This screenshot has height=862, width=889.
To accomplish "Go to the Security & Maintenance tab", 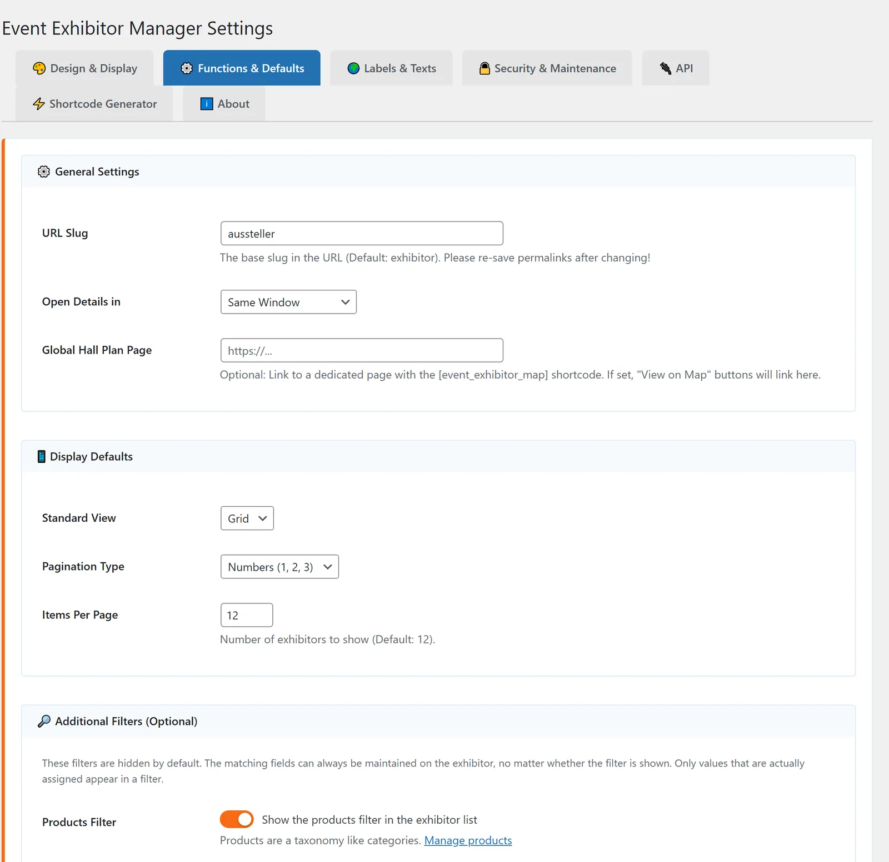I will [x=547, y=68].
